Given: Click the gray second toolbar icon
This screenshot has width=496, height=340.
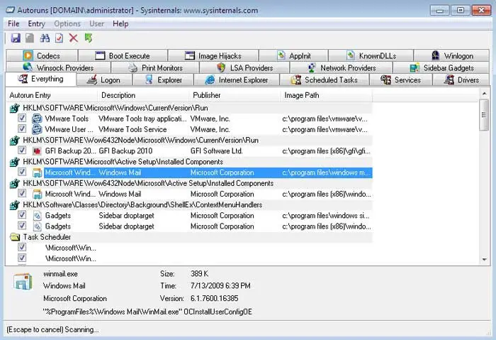Looking at the screenshot, I should coord(30,38).
